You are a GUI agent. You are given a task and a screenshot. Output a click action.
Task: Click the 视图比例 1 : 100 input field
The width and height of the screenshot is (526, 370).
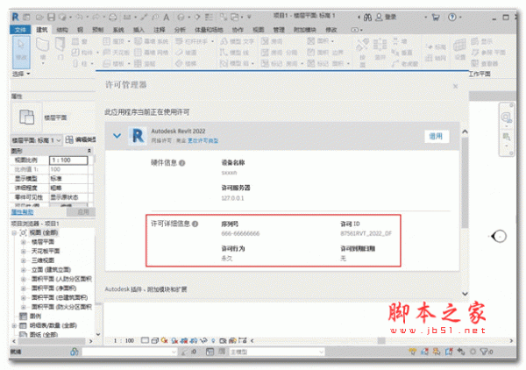pos(68,160)
